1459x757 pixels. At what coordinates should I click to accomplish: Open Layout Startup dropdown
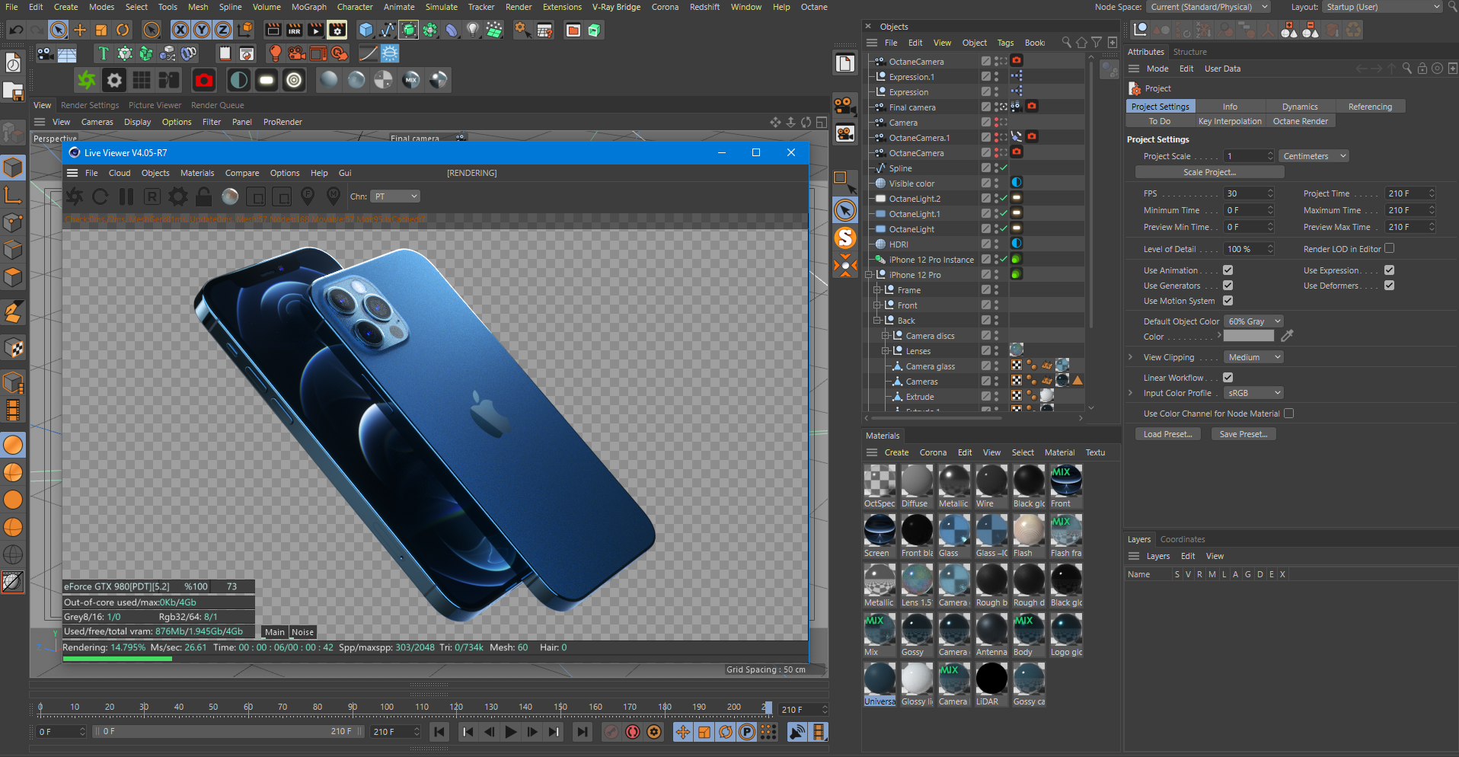(1382, 7)
